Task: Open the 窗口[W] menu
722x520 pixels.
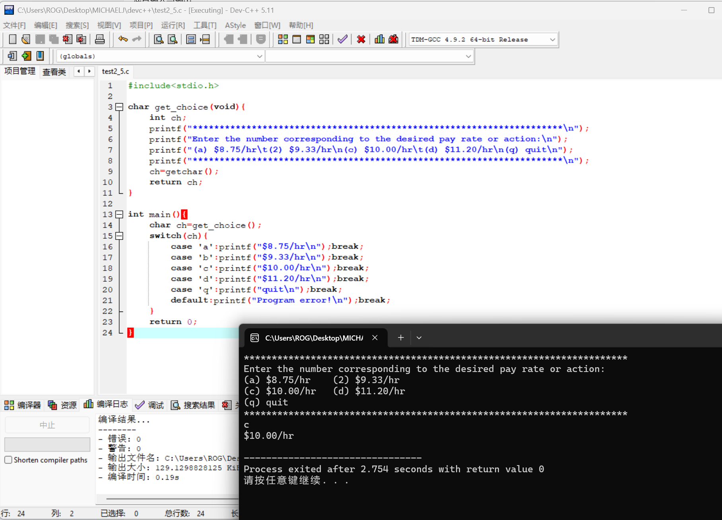Action: pos(267,25)
